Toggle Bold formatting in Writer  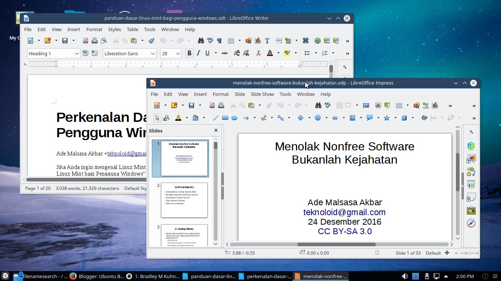coord(189,53)
